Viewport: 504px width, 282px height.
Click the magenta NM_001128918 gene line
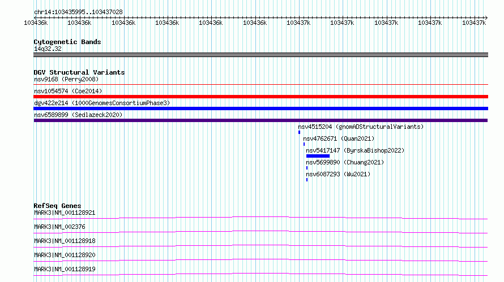(x=260, y=246)
